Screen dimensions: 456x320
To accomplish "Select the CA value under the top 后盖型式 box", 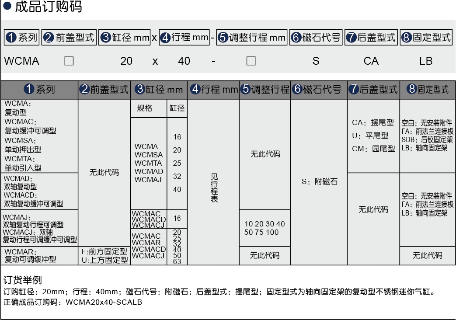I will tap(371, 61).
